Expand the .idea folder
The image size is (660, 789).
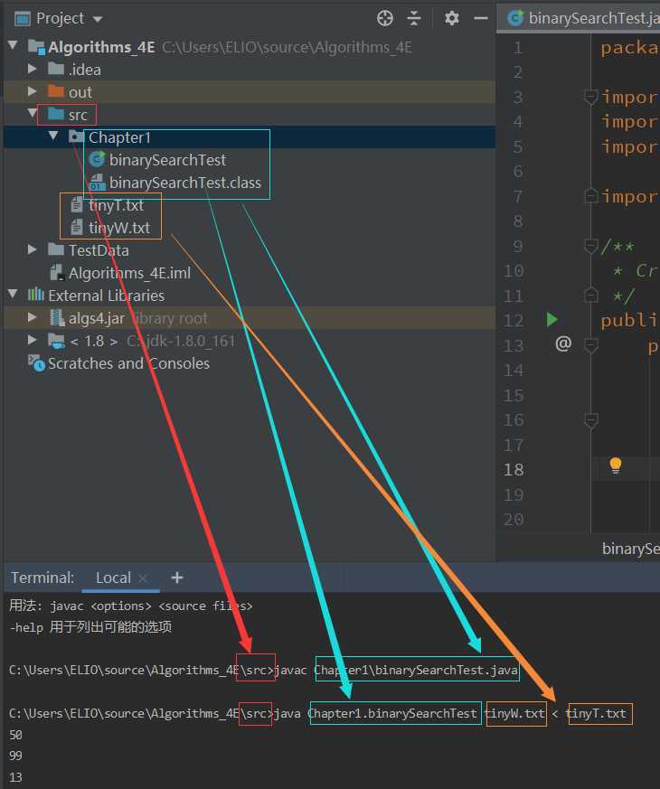(x=33, y=69)
